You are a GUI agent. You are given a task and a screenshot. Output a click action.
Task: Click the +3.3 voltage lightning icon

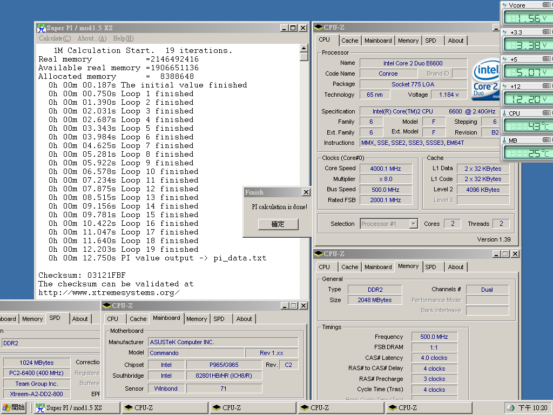coord(505,32)
